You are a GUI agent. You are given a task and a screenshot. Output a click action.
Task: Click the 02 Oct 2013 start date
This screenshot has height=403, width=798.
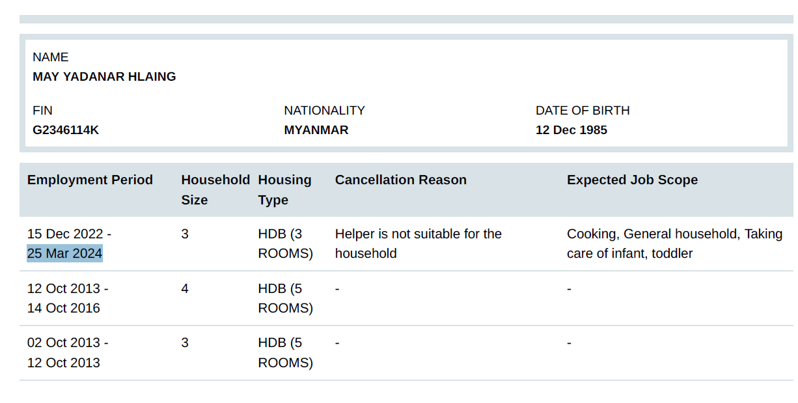64,342
